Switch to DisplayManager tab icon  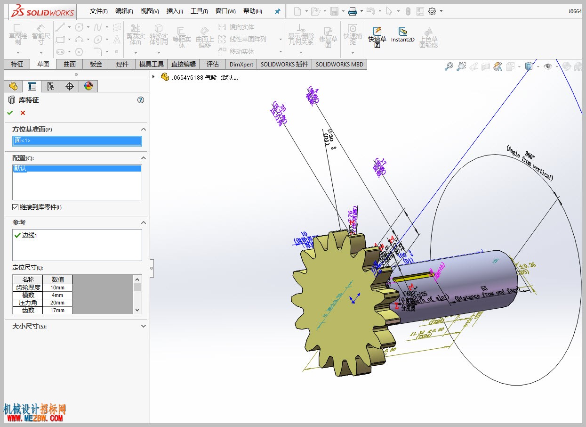(x=88, y=86)
